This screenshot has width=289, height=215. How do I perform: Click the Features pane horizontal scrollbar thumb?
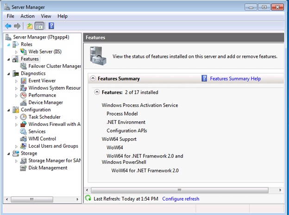click(180, 190)
